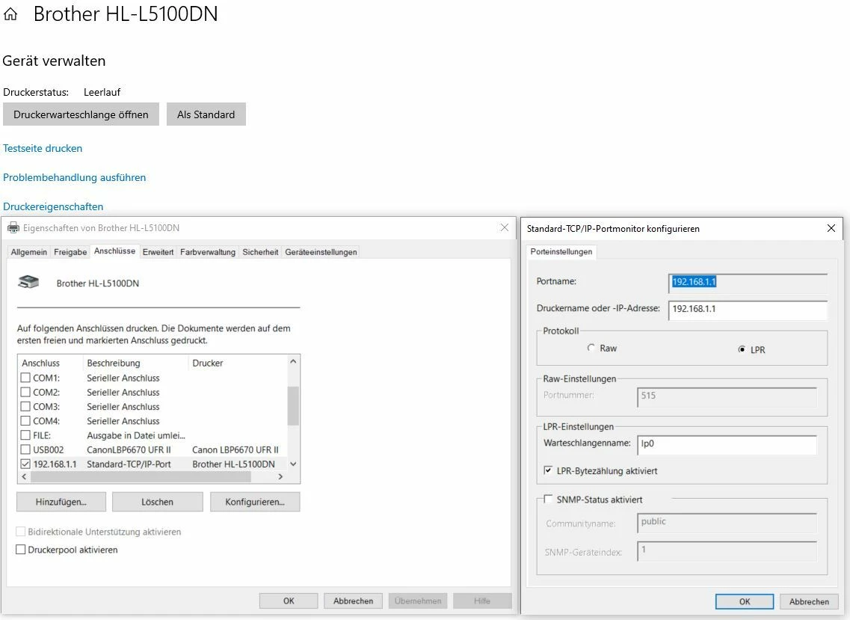The image size is (850, 620).
Task: Click the Warteschlangenname field
Action: click(727, 443)
